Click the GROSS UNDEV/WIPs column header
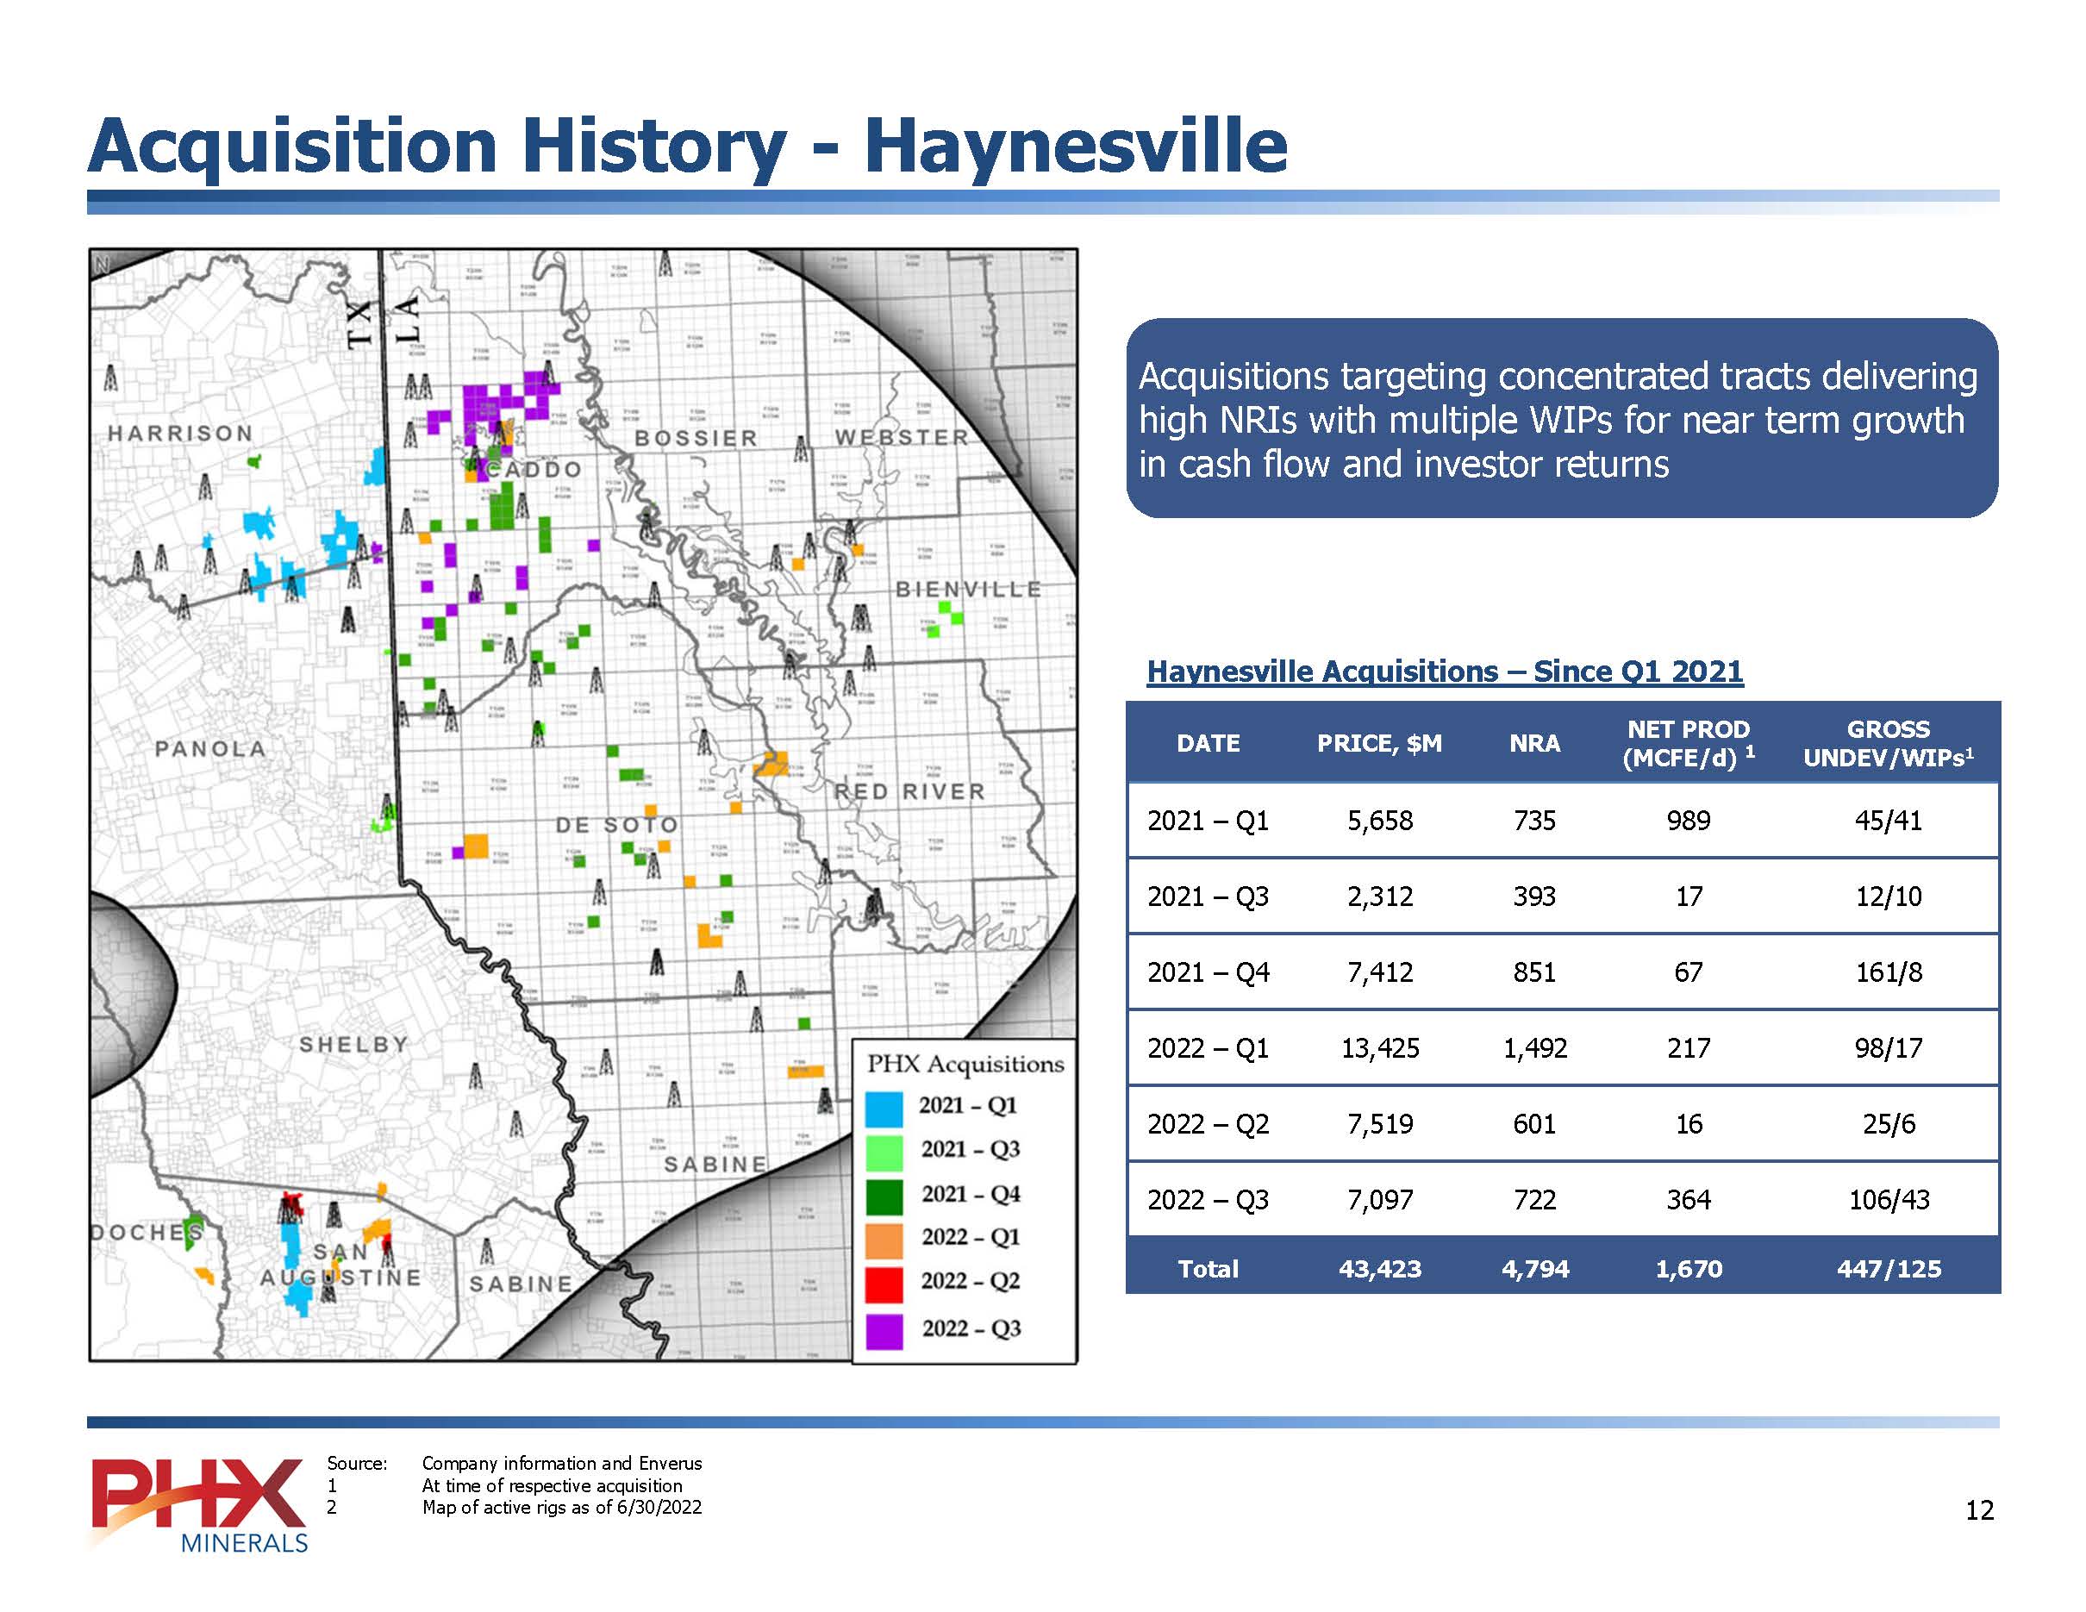 tap(1888, 743)
